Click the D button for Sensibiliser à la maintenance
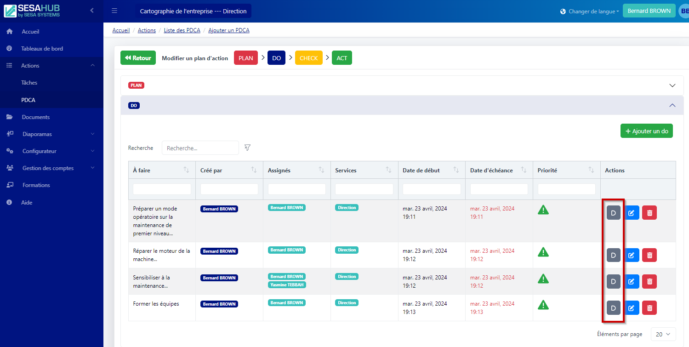The height and width of the screenshot is (347, 689). pos(613,281)
